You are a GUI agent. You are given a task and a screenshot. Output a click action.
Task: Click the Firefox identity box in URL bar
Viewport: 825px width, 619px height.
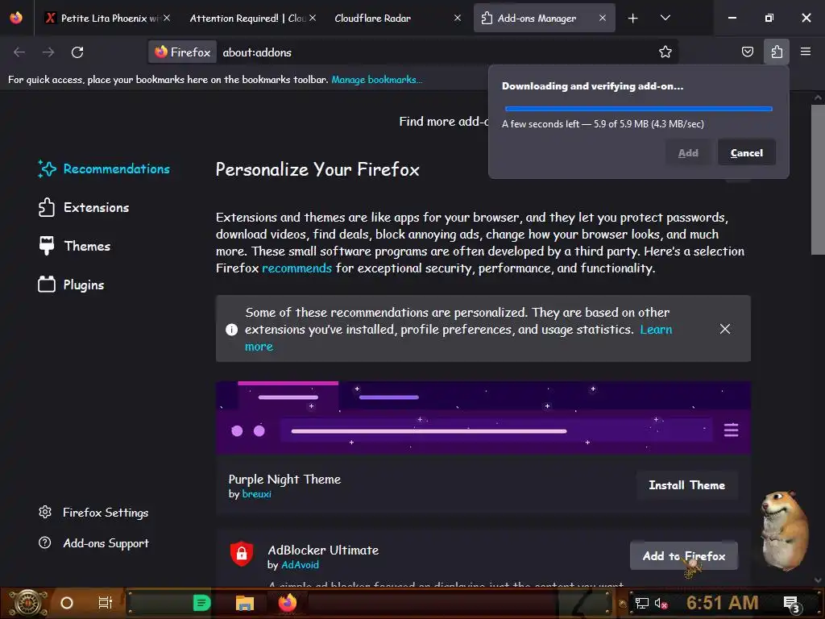[183, 52]
